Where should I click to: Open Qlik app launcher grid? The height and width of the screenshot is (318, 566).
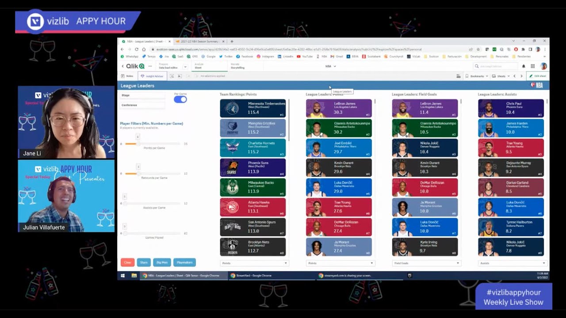pos(533,66)
